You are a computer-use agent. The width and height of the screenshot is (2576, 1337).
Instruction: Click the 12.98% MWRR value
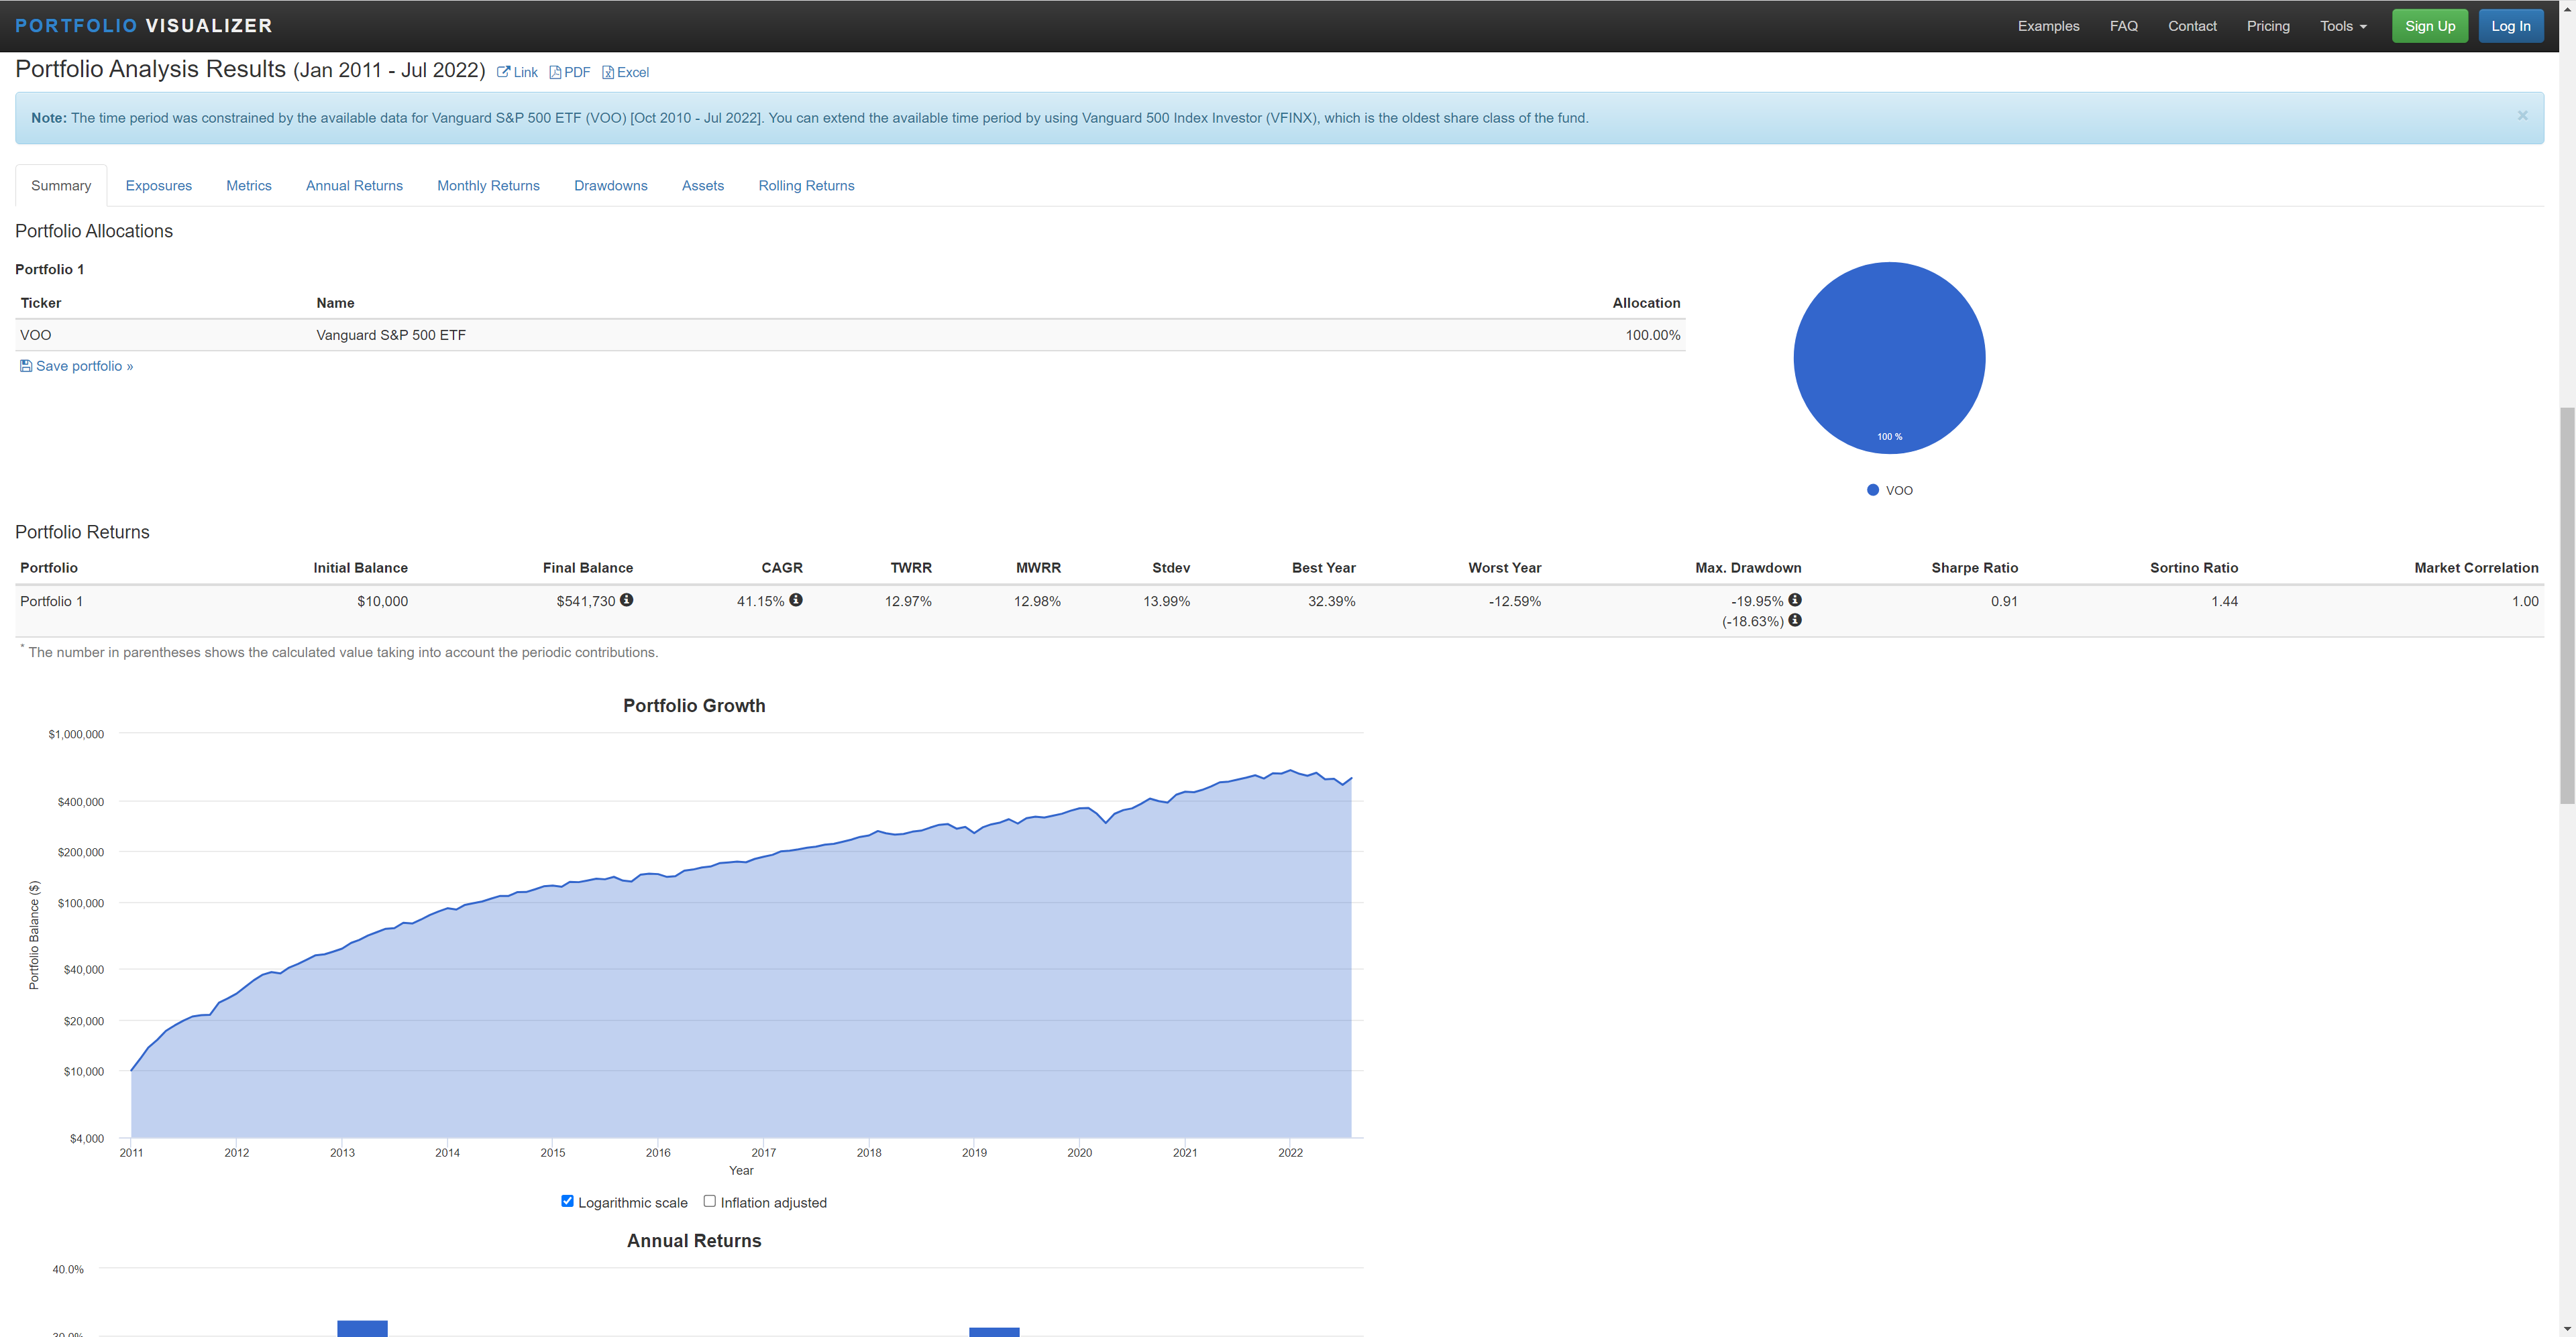tap(1037, 601)
